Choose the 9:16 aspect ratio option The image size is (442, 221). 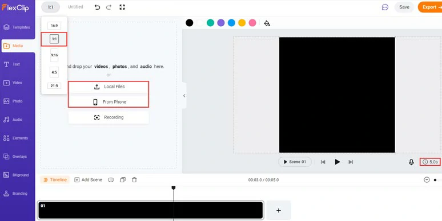[x=54, y=55]
